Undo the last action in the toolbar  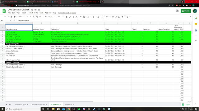tap(5, 17)
